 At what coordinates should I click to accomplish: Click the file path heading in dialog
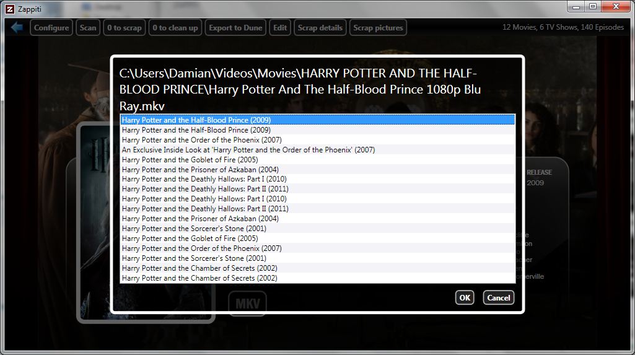click(300, 89)
